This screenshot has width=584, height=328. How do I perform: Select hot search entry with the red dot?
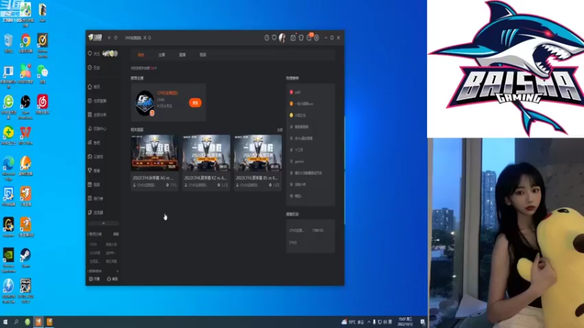click(x=295, y=92)
